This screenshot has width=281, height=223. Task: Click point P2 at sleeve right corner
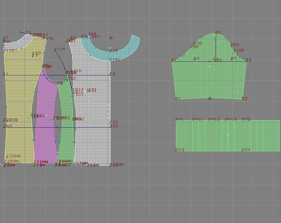246,61
